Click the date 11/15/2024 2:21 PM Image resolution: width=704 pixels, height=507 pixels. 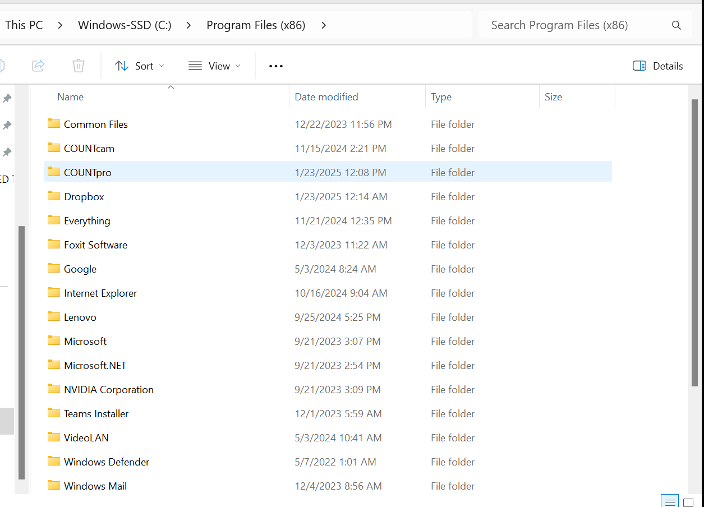341,148
